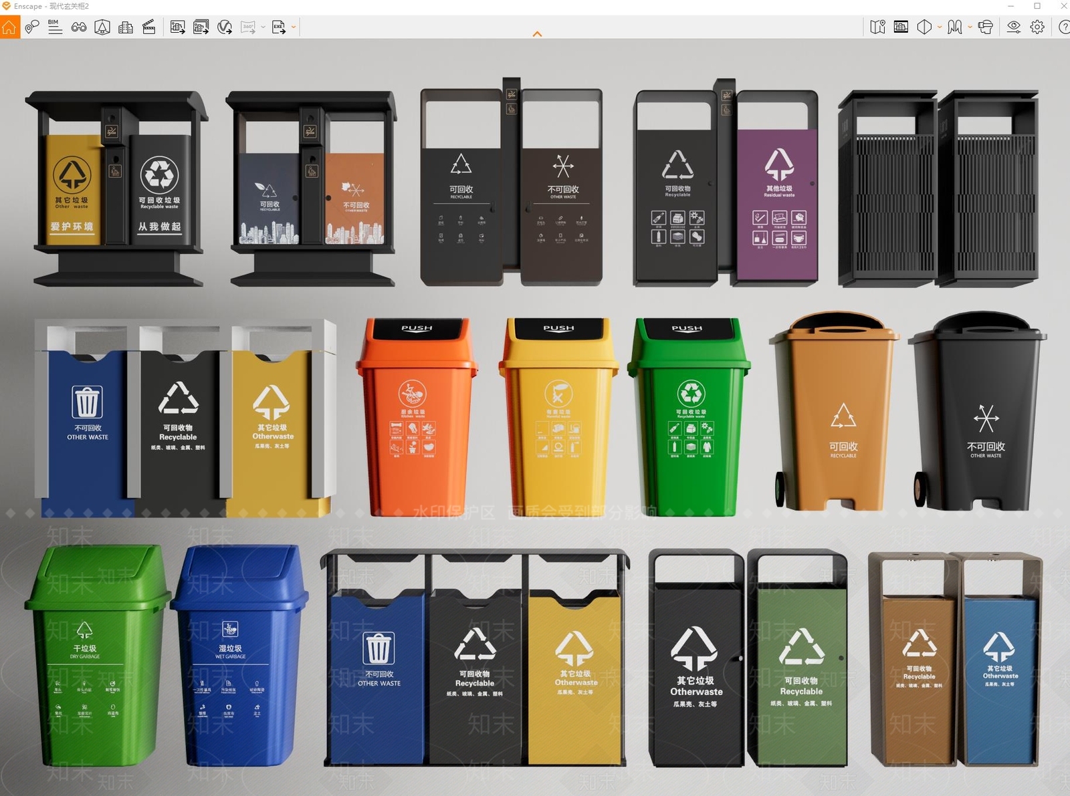Toggle the Fly/Walk mode wings icon
Image resolution: width=1070 pixels, height=796 pixels.
[955, 27]
